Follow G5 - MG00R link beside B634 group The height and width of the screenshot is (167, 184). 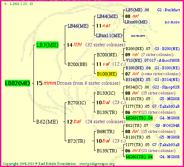click(x=170, y=99)
